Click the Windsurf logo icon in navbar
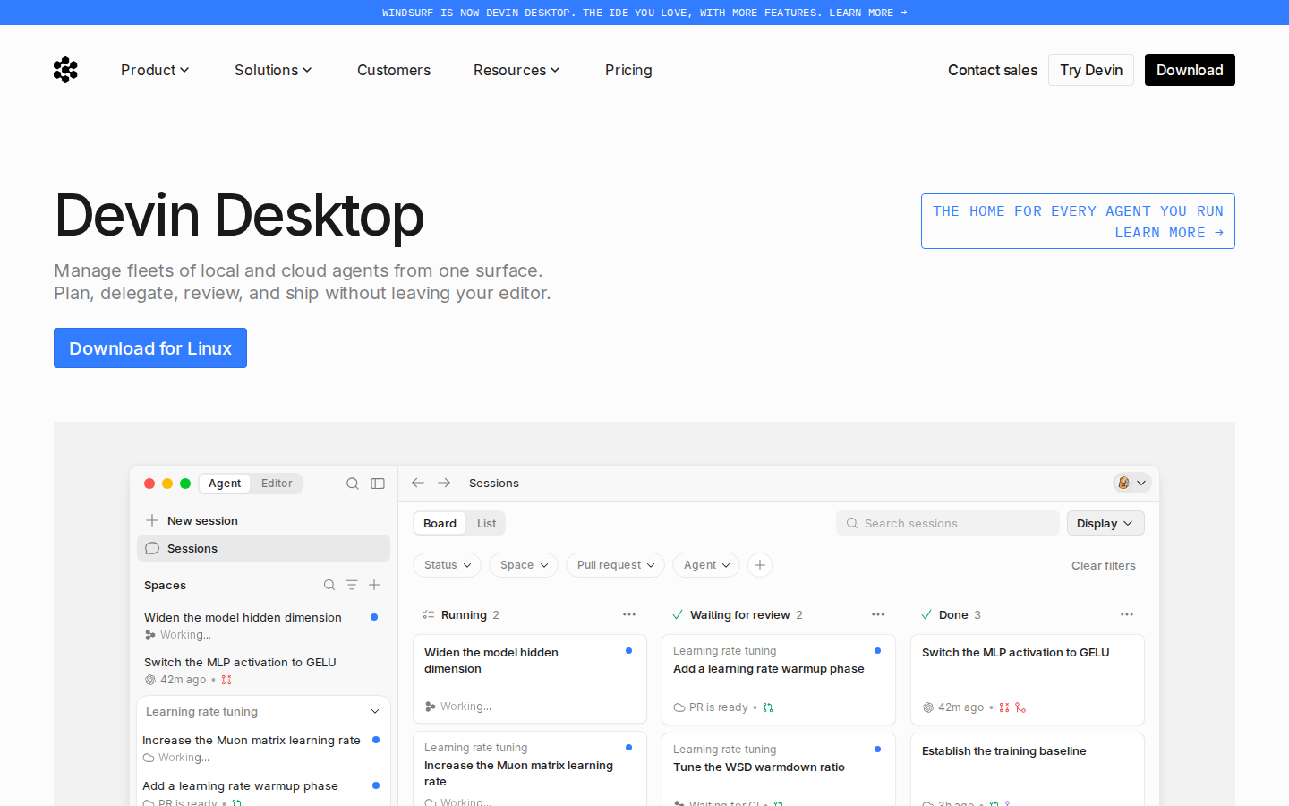The image size is (1289, 806). tap(65, 70)
